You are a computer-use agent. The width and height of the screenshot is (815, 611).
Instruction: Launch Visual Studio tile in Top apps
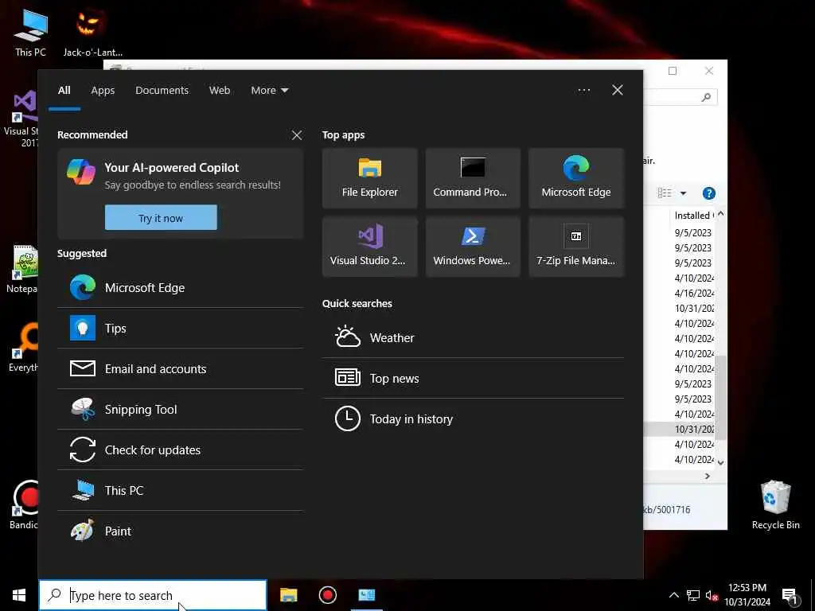coord(369,247)
